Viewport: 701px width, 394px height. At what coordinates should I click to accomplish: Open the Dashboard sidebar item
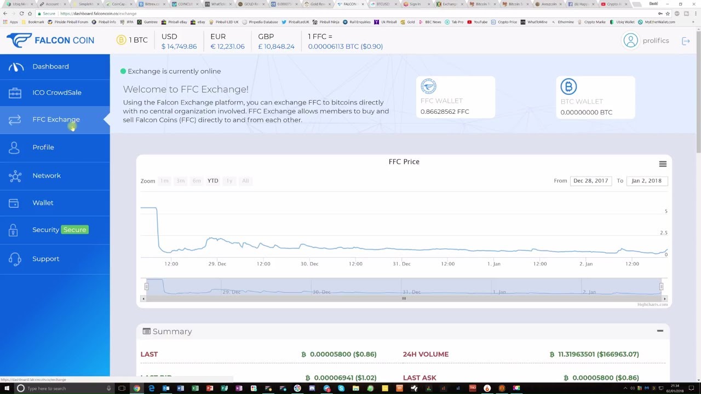click(x=55, y=67)
